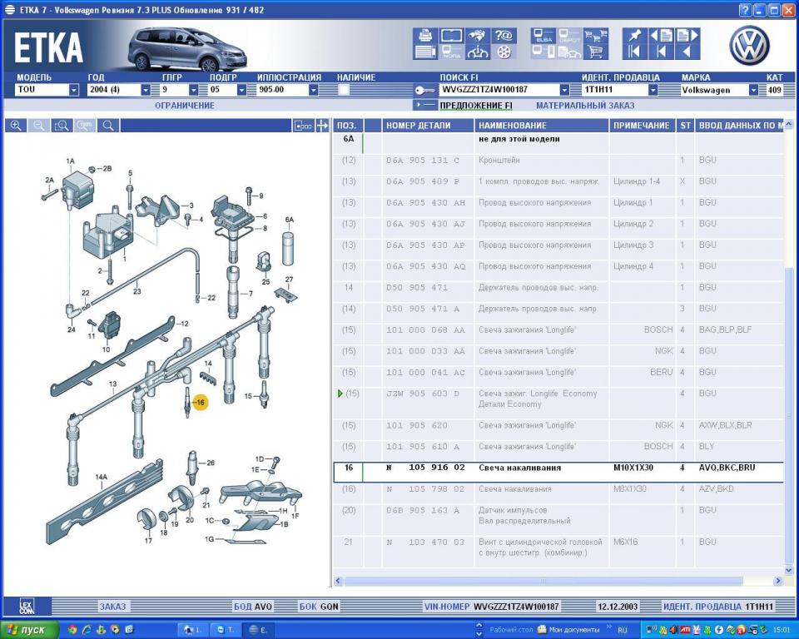Click the key icon beside ПОИСК FI
The height and width of the screenshot is (639, 799).
point(424,90)
